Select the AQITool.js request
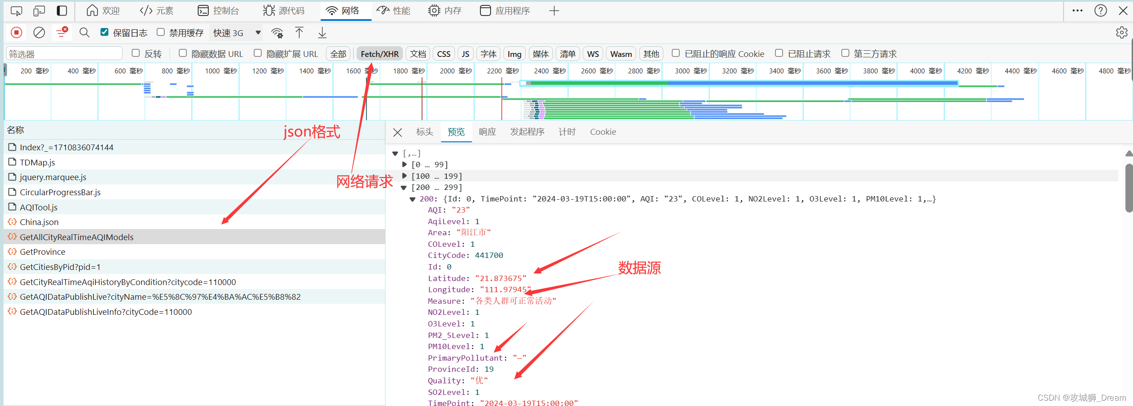Screen dimensions: 1133x406 195,207
